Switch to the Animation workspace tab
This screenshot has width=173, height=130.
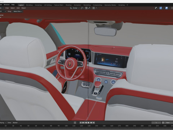[x=77, y=5]
